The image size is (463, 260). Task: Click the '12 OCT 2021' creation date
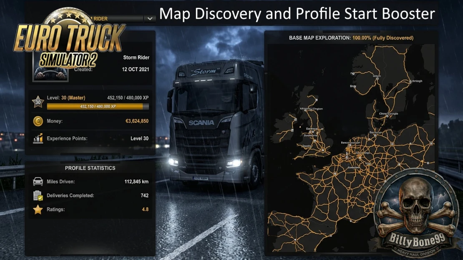pos(136,69)
